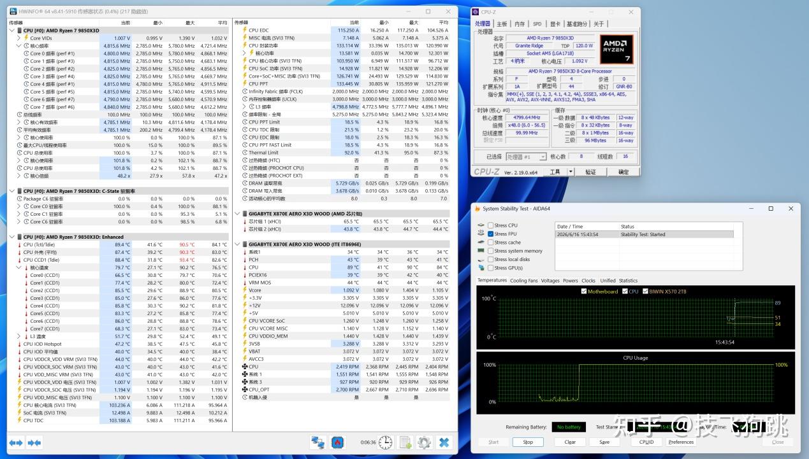The width and height of the screenshot is (809, 459).
Task: Enable Stress local disks checkbox
Action: [x=491, y=259]
